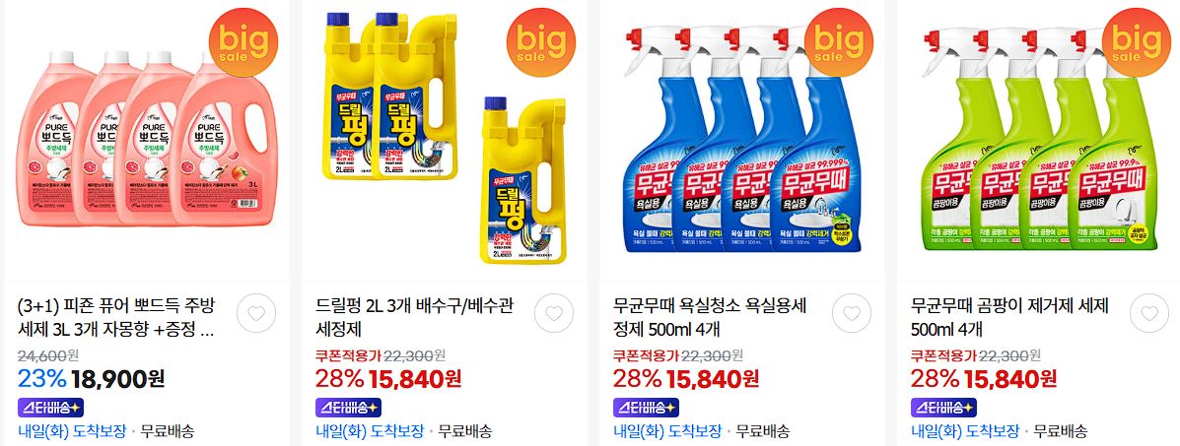Toggle heart icon for 무균무때 욕실청소 세정제
1180x446 pixels.
pyautogui.click(x=852, y=314)
